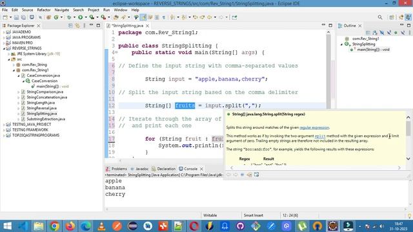
Task: Click the New Java Class green C icon
Action: tap(56, 17)
